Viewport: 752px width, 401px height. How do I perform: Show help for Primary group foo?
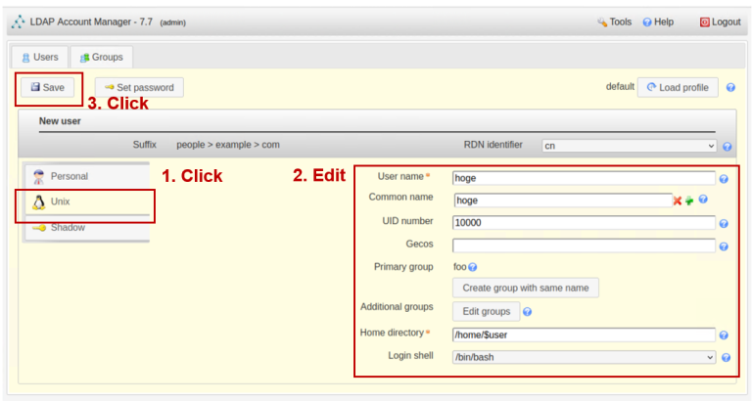point(473,266)
